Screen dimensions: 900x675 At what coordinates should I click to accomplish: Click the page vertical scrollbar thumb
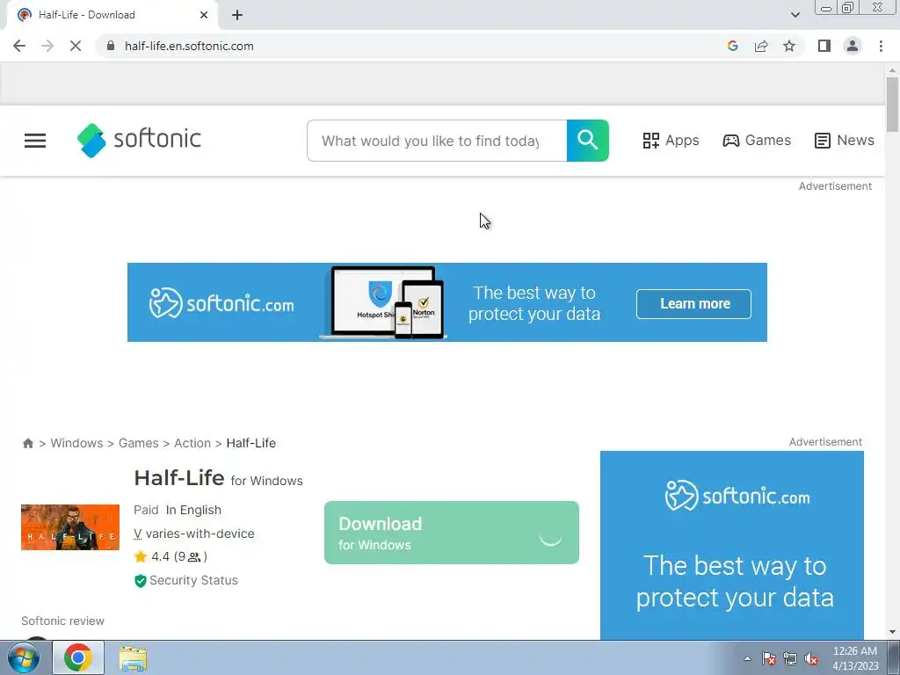[892, 105]
